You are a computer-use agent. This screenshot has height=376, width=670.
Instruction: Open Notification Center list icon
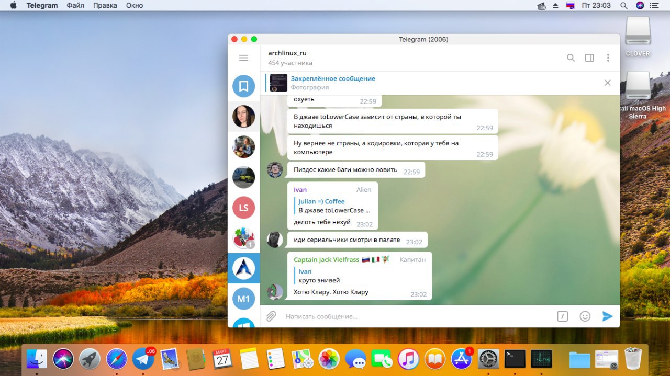[655, 5]
